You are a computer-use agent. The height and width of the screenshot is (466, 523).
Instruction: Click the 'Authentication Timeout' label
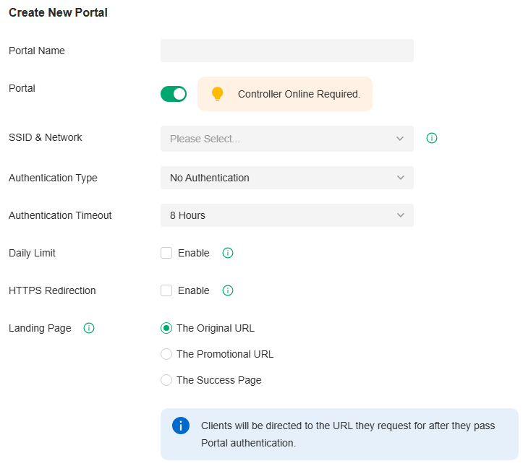[x=60, y=215]
